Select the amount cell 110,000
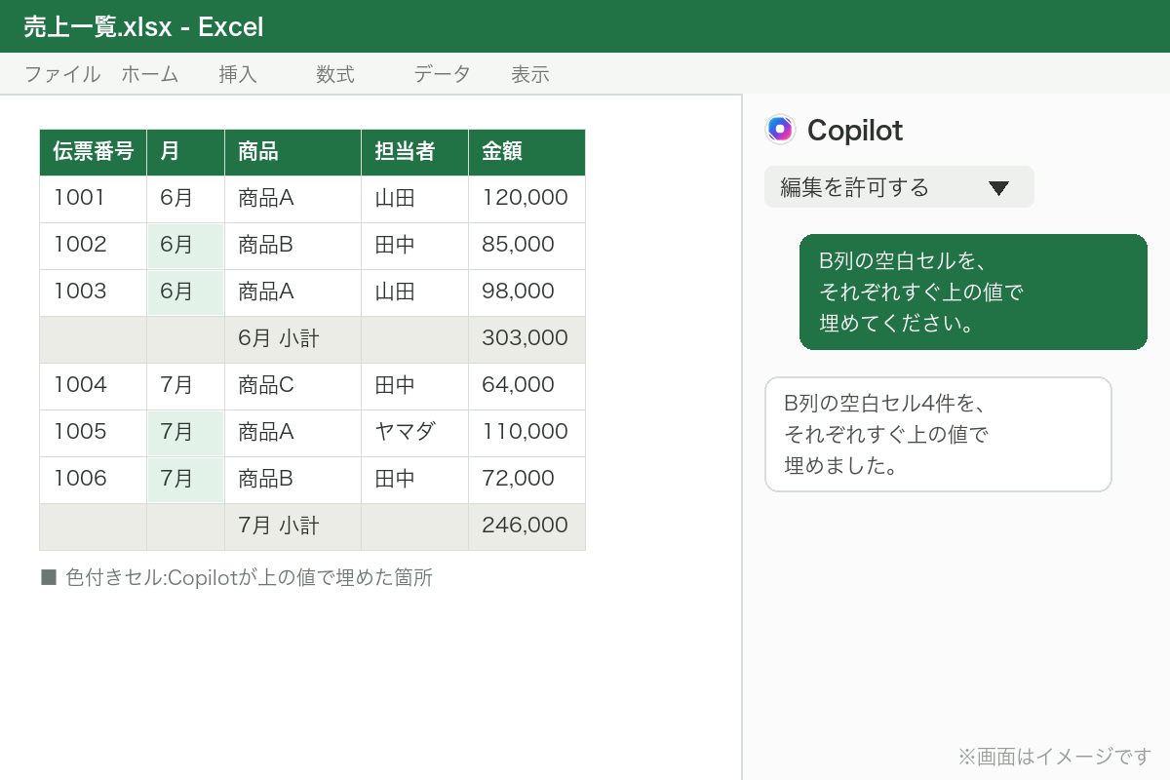This screenshot has height=780, width=1170. 527,433
